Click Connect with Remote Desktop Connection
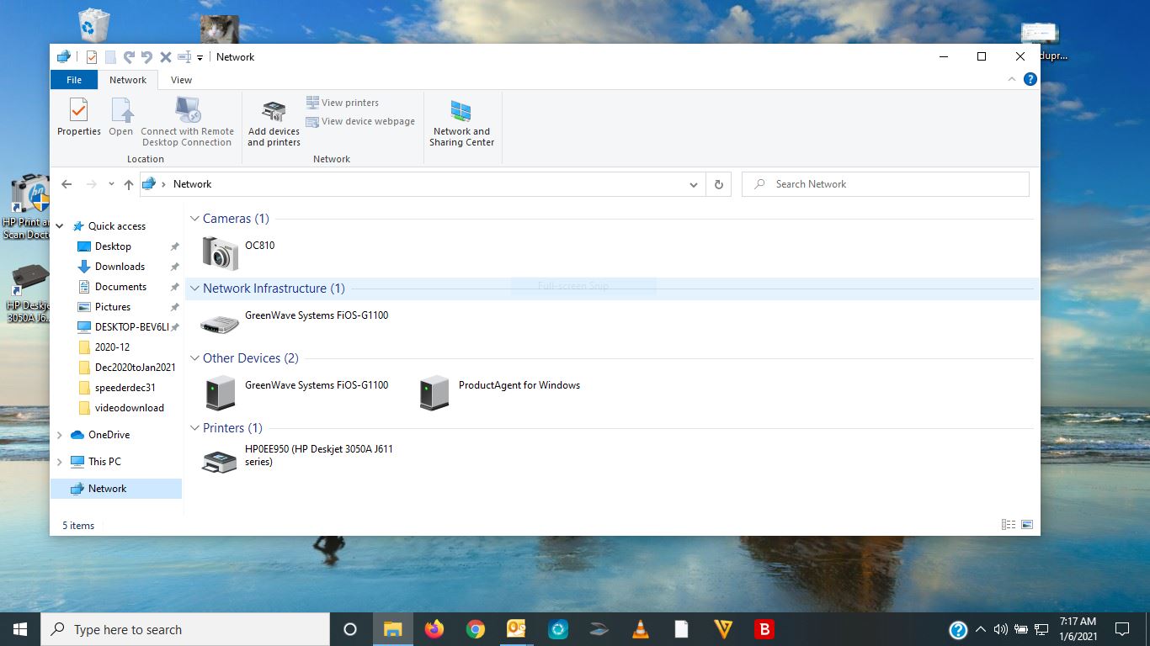 (x=187, y=123)
